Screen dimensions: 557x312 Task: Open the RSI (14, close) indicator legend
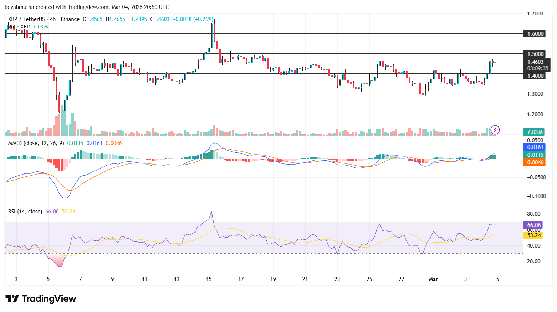tap(24, 211)
